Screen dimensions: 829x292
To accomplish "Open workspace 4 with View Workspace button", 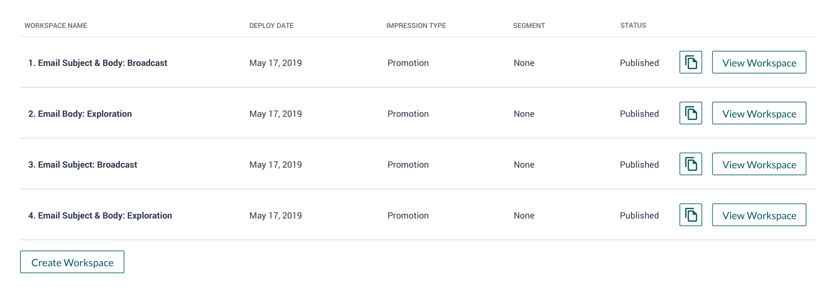I will click(759, 215).
